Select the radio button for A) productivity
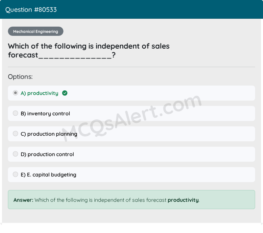The width and height of the screenshot is (263, 233). coord(15,93)
